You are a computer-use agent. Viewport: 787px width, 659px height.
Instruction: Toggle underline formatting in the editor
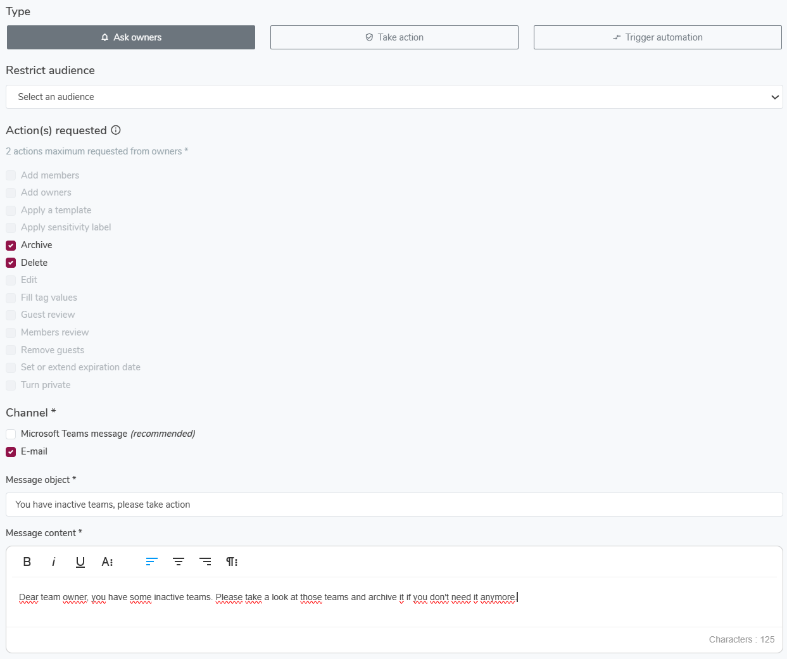pos(80,562)
